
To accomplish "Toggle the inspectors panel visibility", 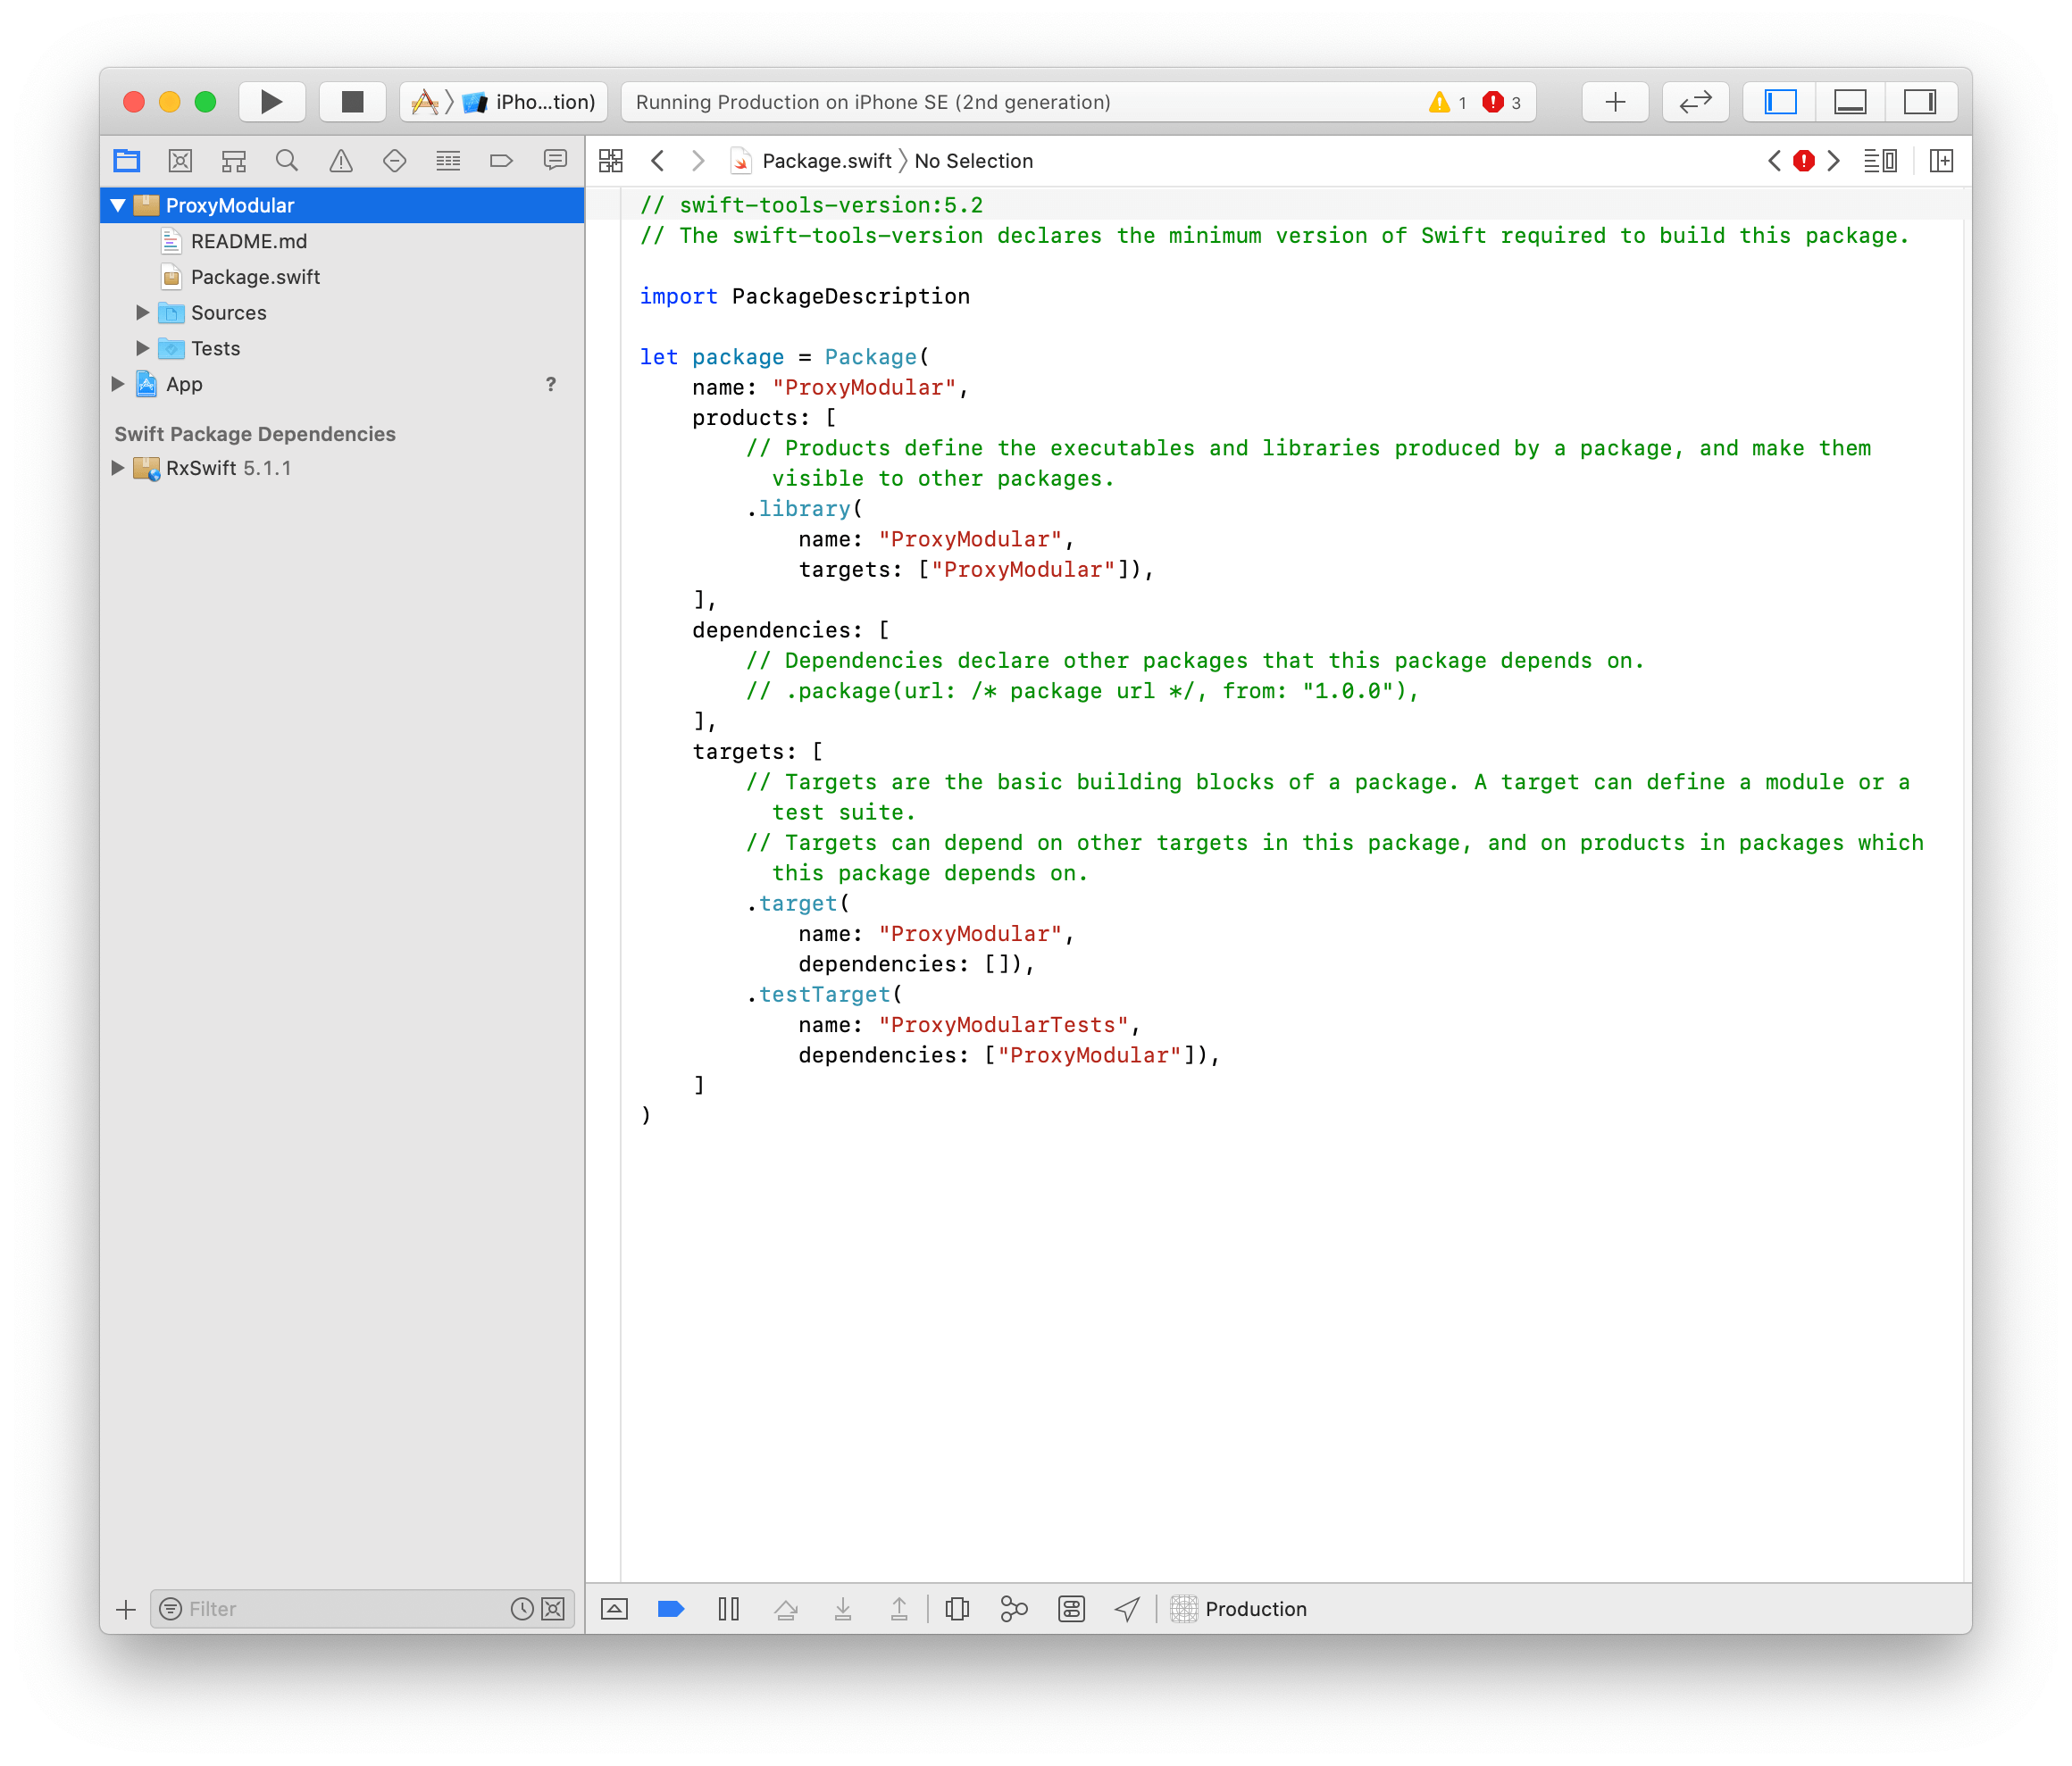I will (x=1920, y=102).
